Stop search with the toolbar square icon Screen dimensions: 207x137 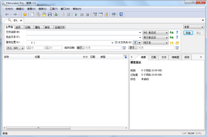tap(87, 14)
